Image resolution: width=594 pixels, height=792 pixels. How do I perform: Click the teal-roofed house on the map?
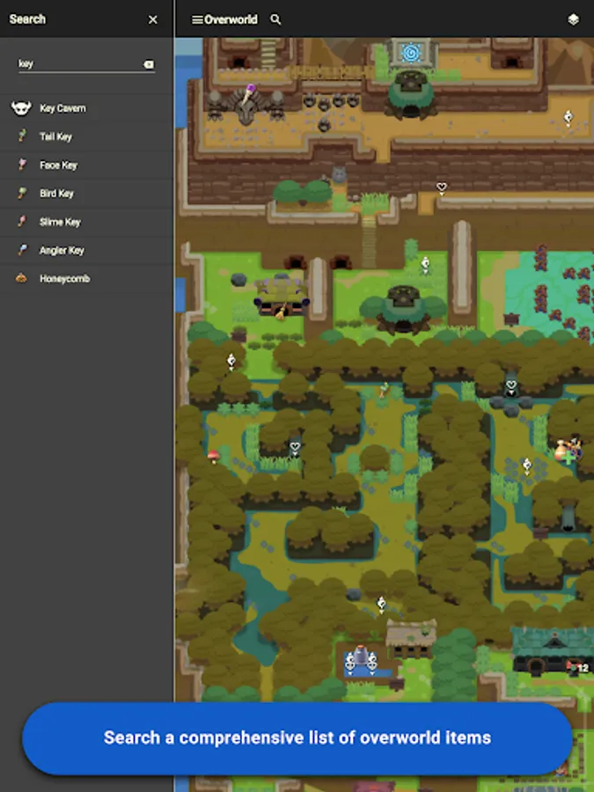click(553, 649)
